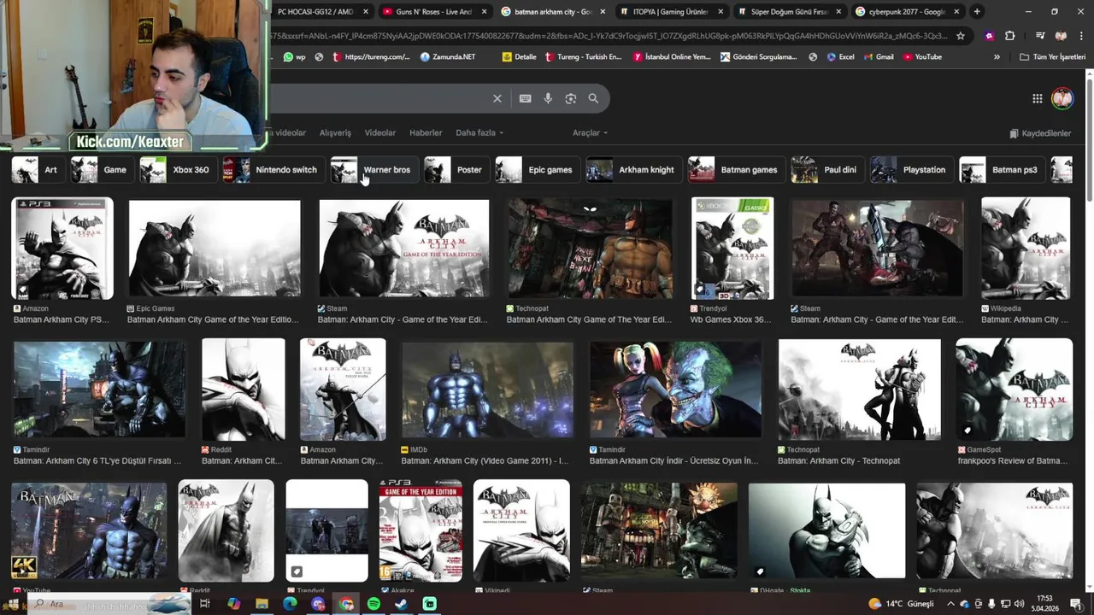Open the 14°C Güneşli weather widget
Viewport: 1094px width, 615px height.
pyautogui.click(x=903, y=604)
